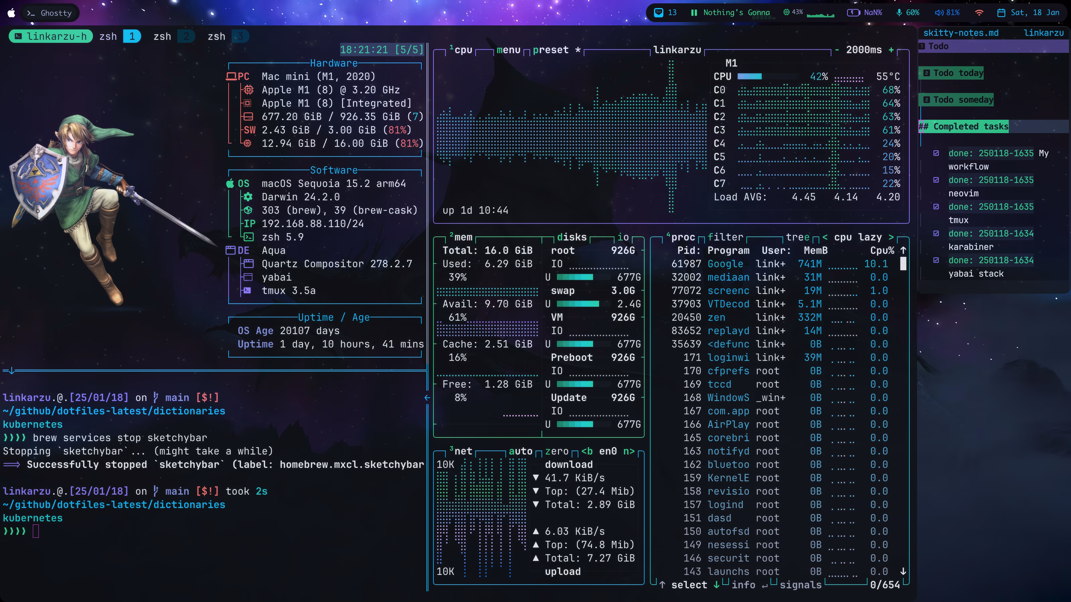Click info at bottom of proc panel

[743, 585]
